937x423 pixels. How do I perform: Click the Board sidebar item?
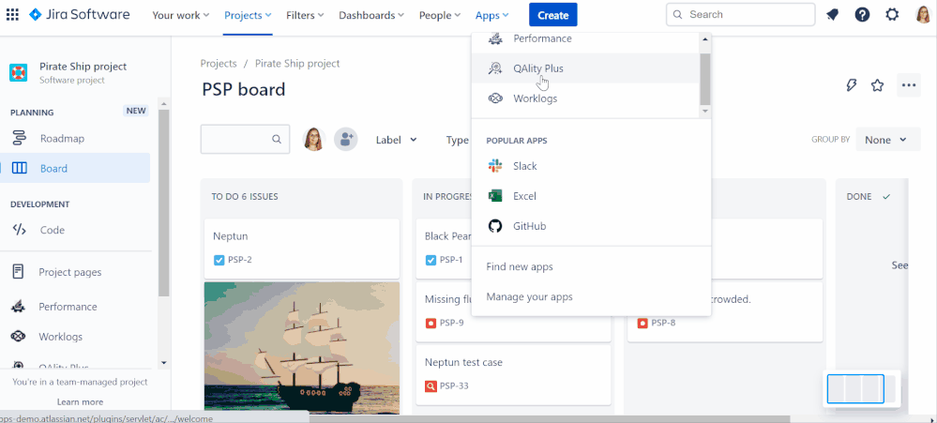(x=75, y=169)
